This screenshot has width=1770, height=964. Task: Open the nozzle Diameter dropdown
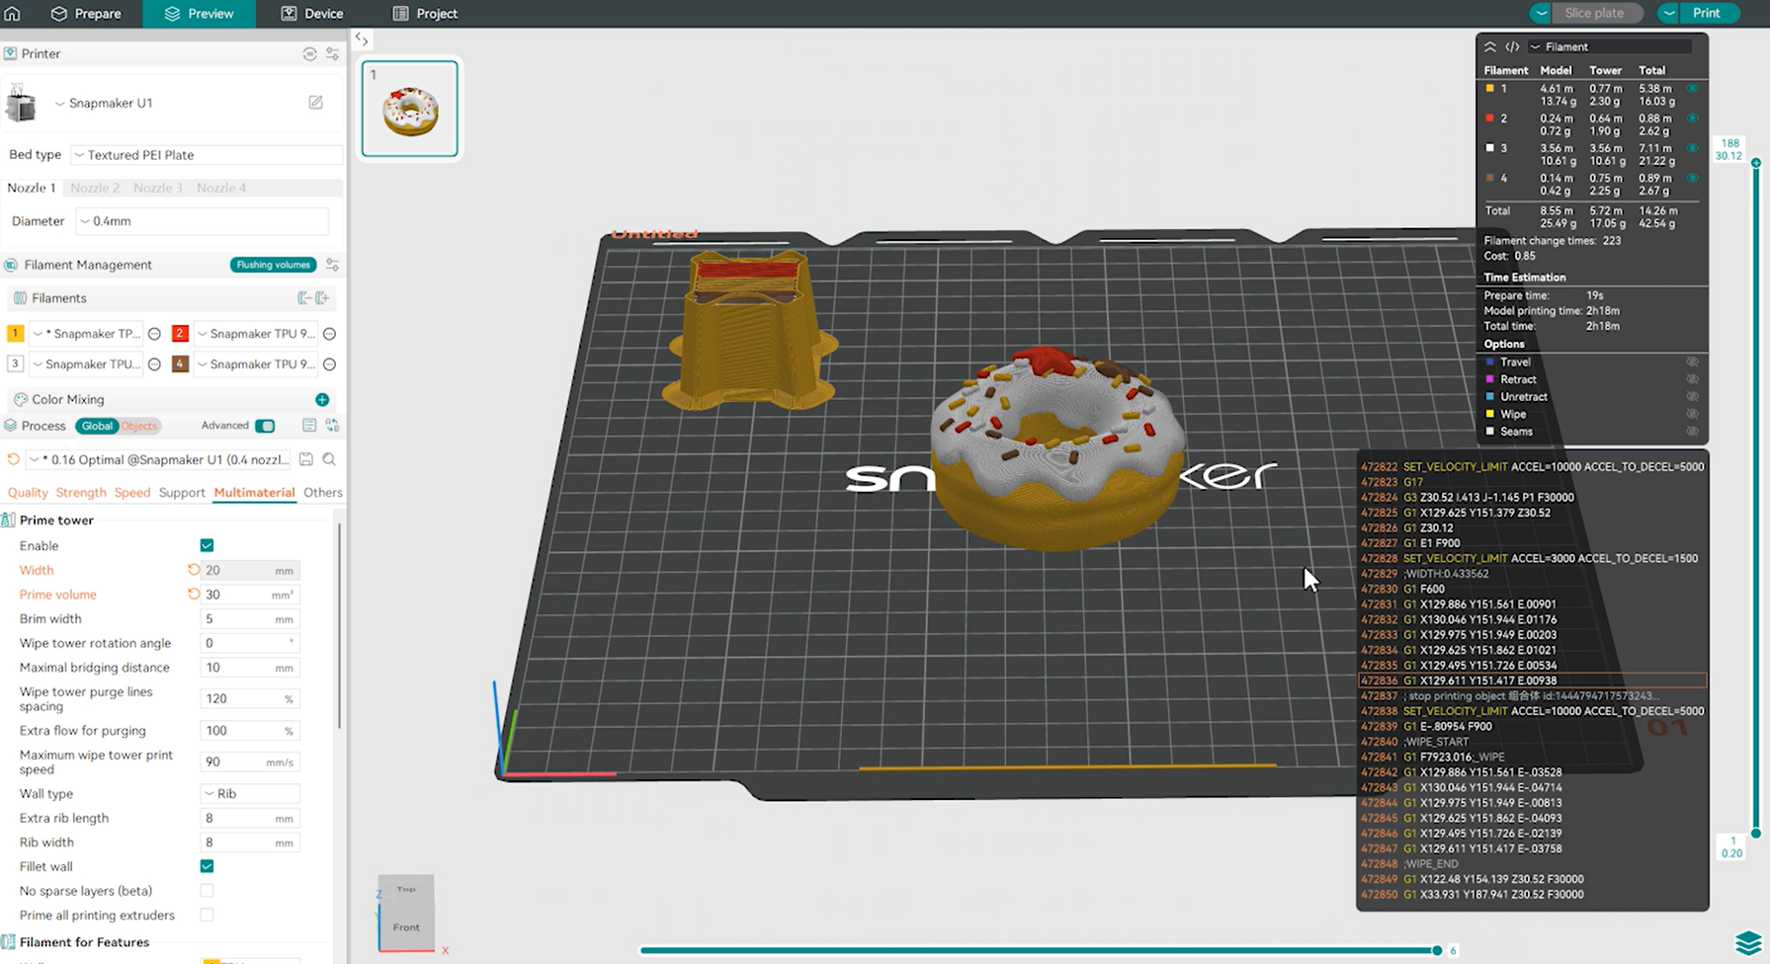pos(202,221)
